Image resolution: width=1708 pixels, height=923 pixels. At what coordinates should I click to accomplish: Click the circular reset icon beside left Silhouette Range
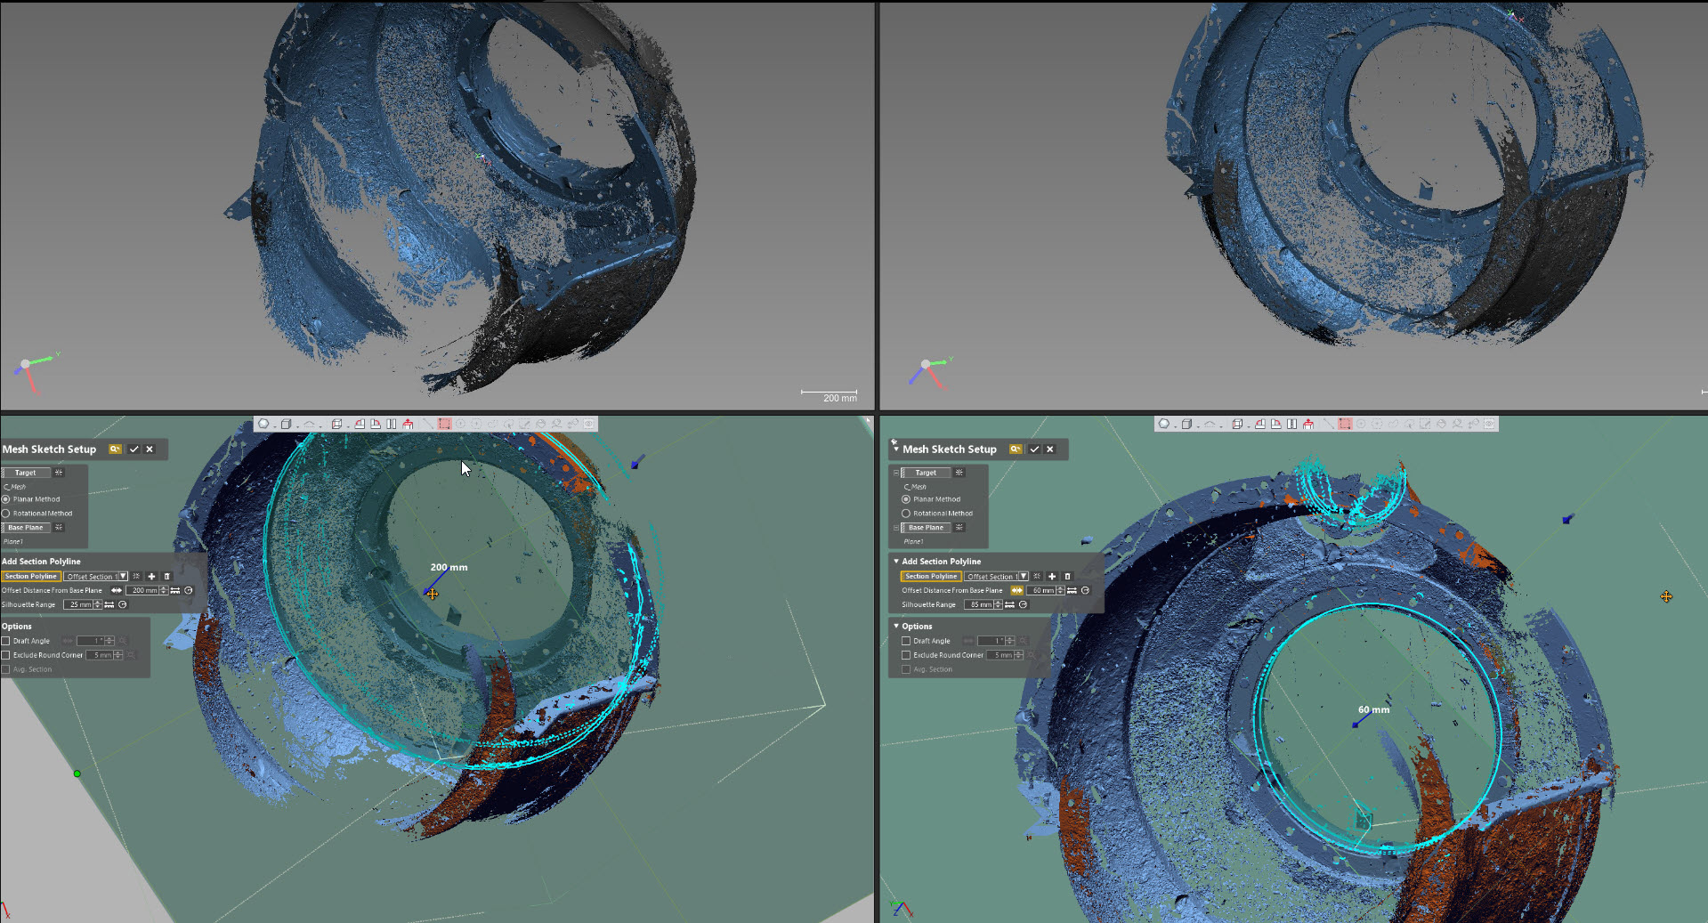click(x=123, y=605)
